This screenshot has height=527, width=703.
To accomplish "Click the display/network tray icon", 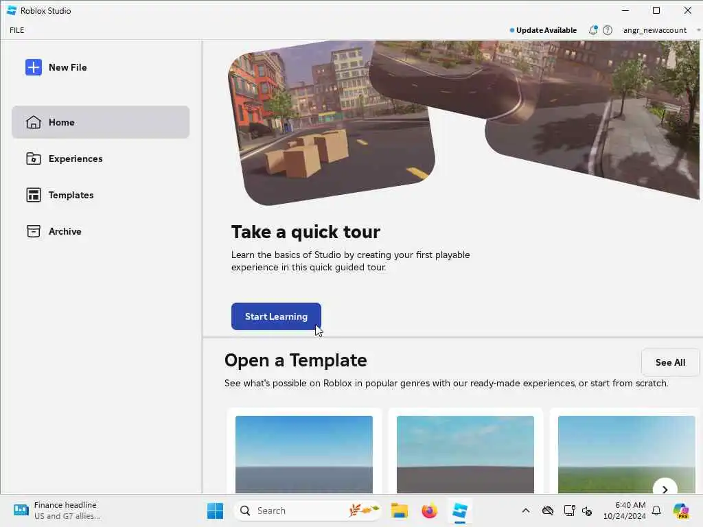I will pyautogui.click(x=569, y=511).
